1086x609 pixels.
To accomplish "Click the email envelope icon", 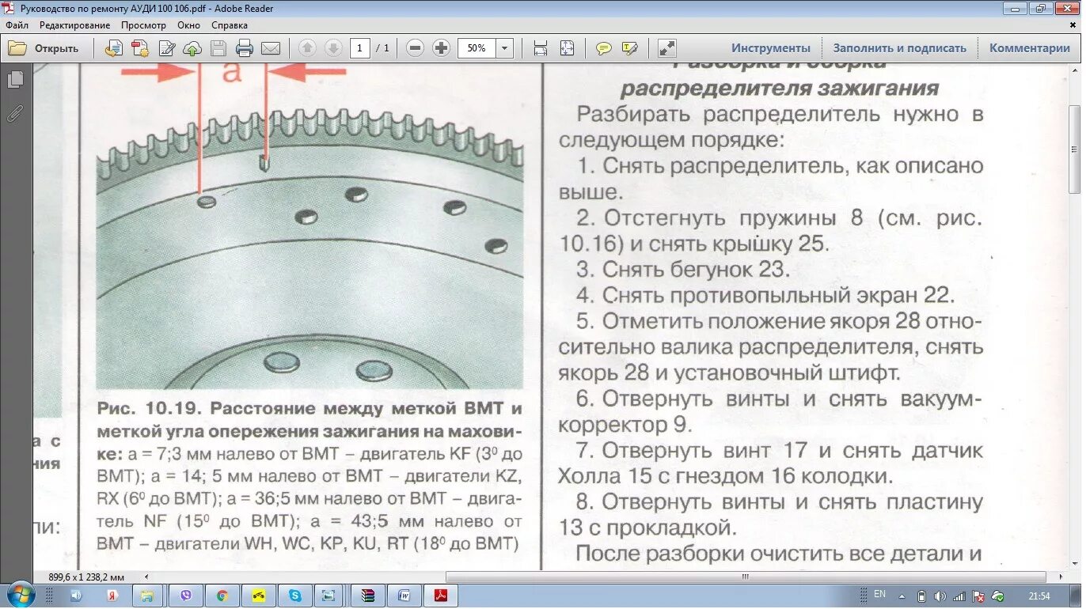I will (x=271, y=48).
